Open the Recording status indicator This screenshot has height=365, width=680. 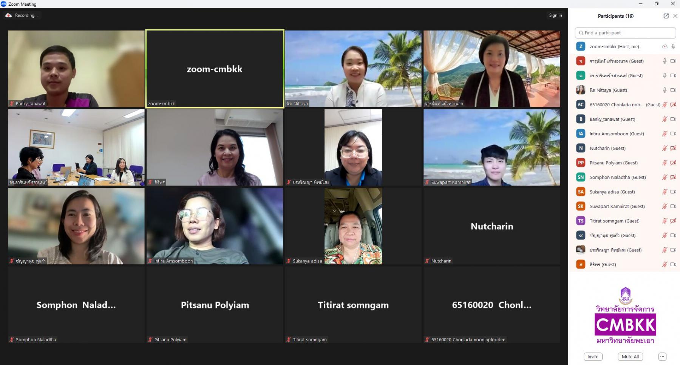[22, 15]
